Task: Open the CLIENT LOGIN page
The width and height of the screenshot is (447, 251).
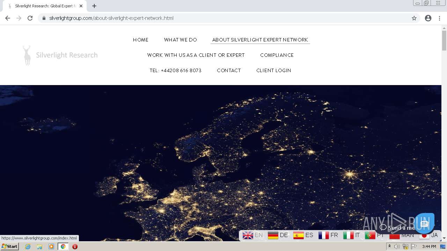Action: click(274, 70)
